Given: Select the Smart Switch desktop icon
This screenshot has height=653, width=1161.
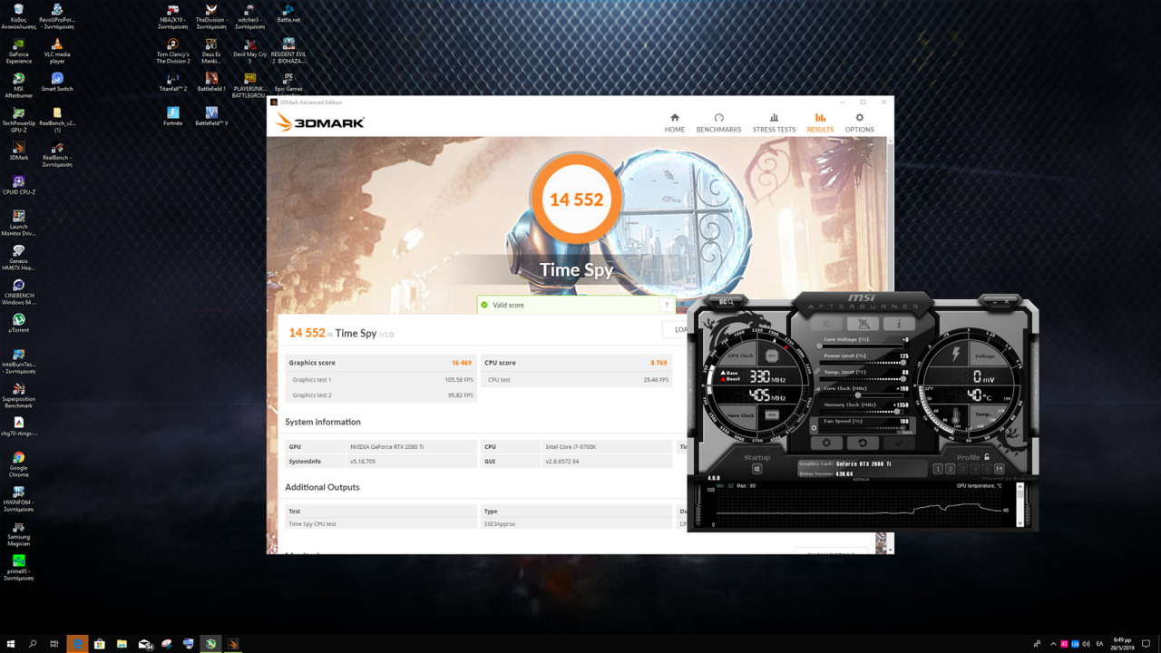Looking at the screenshot, I should pyautogui.click(x=57, y=82).
